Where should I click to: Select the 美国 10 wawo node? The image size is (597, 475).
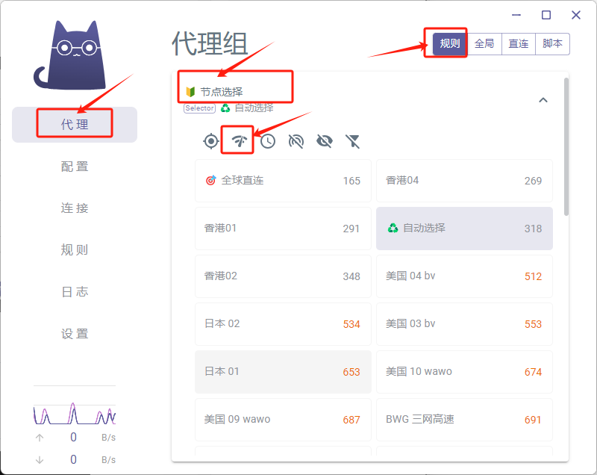464,372
